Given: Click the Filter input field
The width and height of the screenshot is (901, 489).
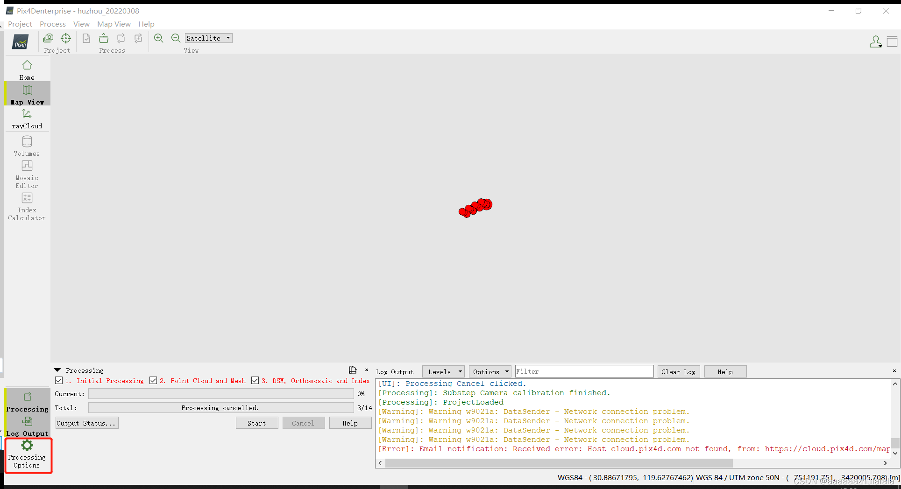Looking at the screenshot, I should tap(584, 371).
